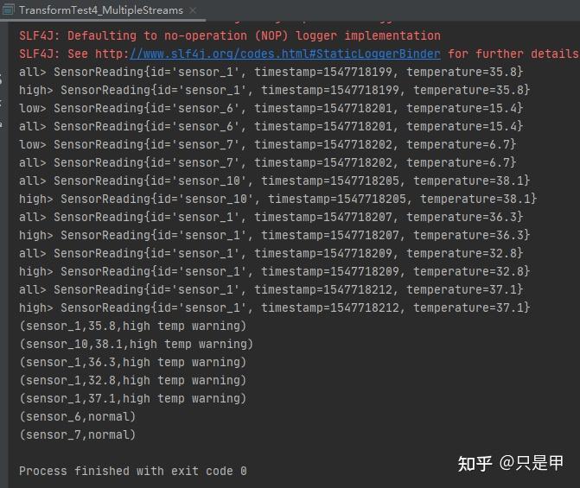Click the (sensor_6,normal) output line
Screen dimensions: 580x488
pos(77,416)
